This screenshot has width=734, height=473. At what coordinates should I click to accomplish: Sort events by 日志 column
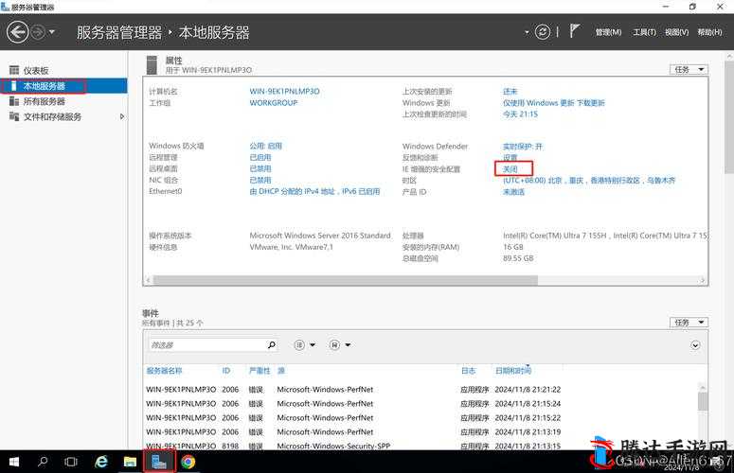[x=468, y=371]
